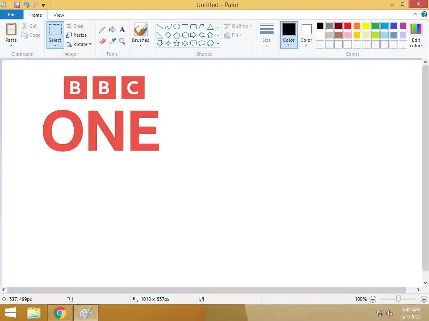Click the Resize button
The width and height of the screenshot is (429, 321).
coord(76,35)
